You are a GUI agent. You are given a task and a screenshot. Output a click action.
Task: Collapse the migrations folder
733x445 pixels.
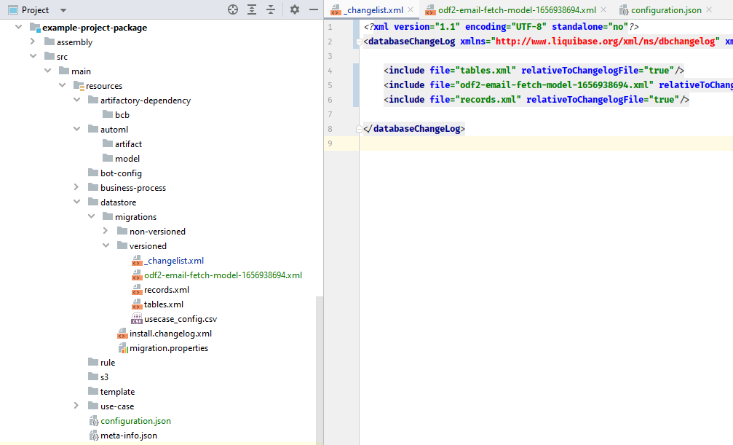pos(92,216)
